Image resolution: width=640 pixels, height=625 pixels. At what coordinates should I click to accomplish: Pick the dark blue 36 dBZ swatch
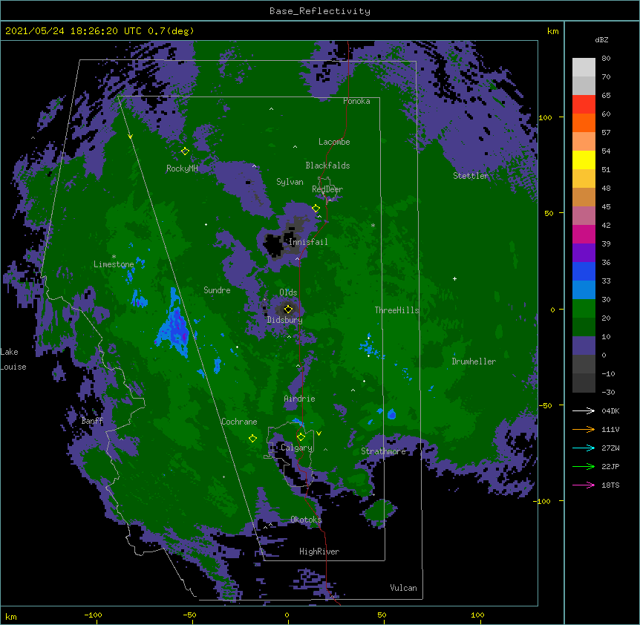pyautogui.click(x=584, y=271)
